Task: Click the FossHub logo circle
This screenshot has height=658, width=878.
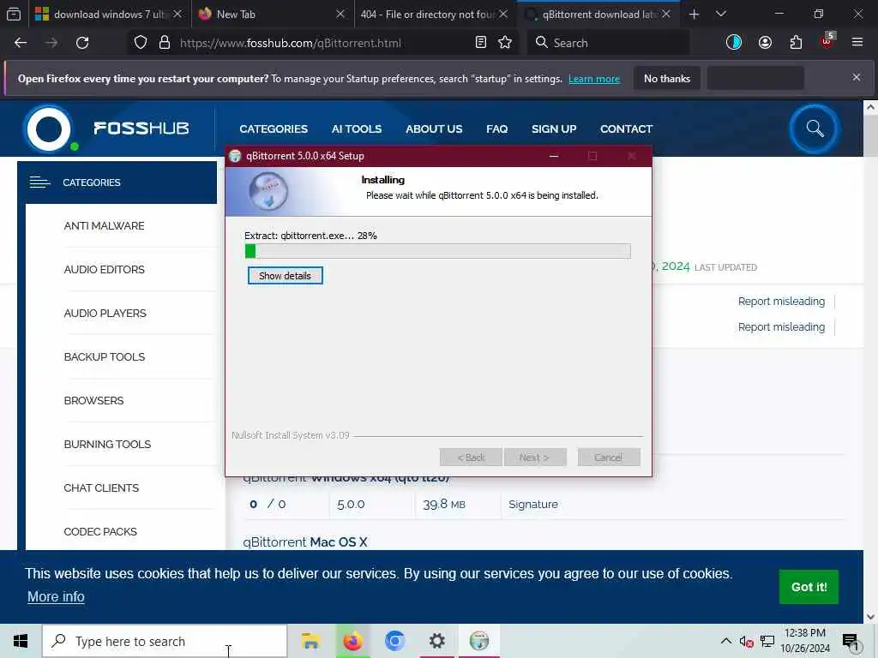Action: [49, 129]
